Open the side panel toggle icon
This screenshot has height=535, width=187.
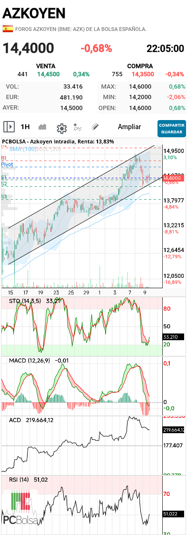pos(9,127)
